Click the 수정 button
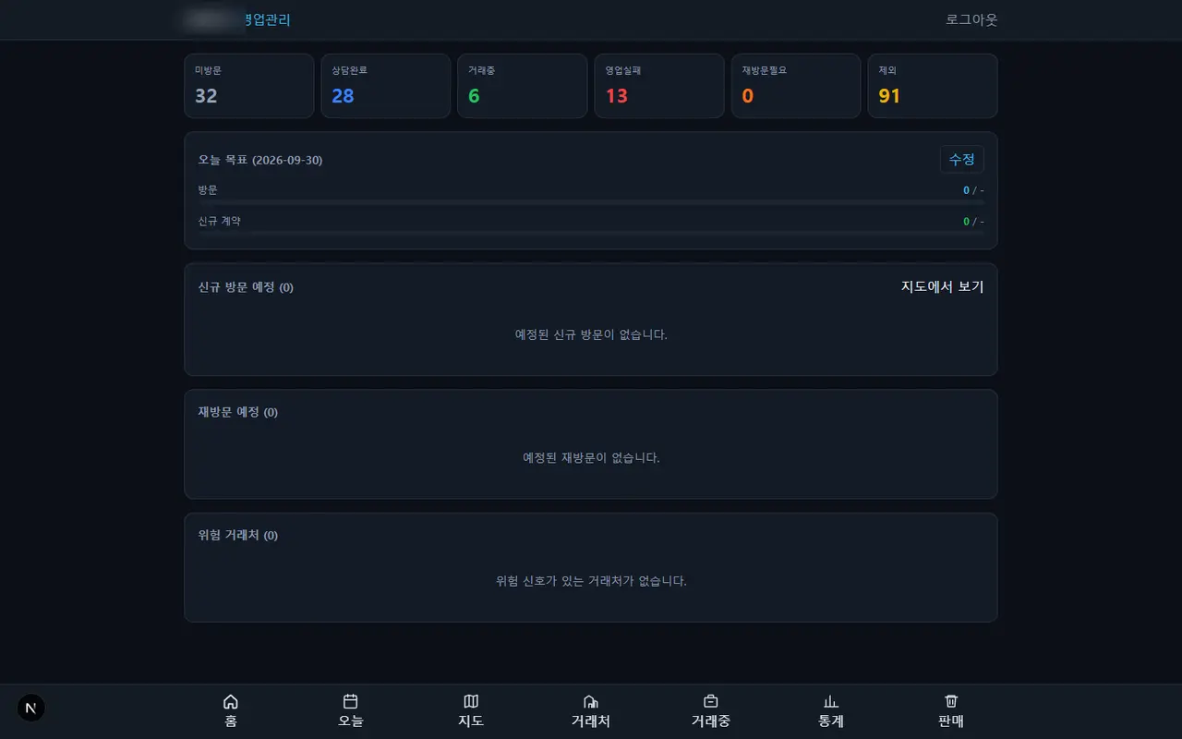The width and height of the screenshot is (1182, 739). pyautogui.click(x=962, y=159)
